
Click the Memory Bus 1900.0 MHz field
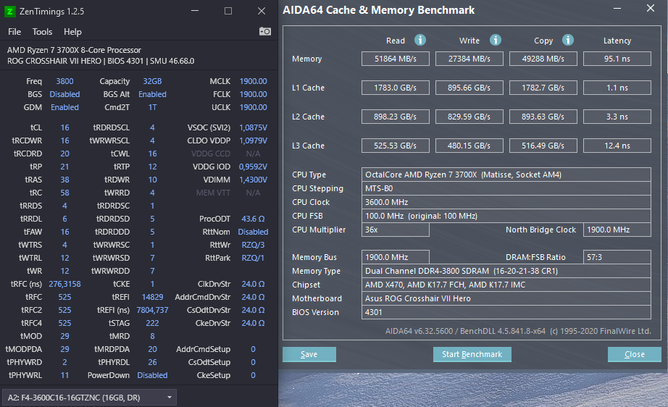pos(396,257)
